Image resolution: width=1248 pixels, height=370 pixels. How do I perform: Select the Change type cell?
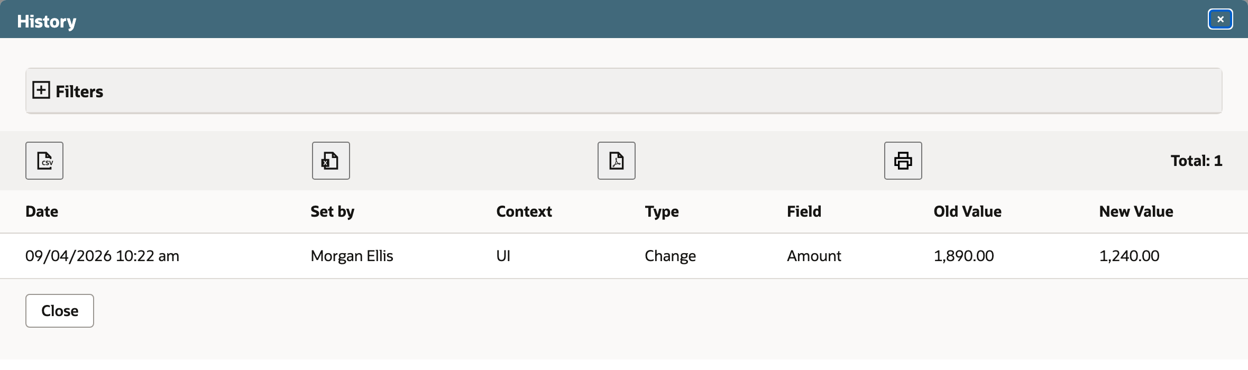click(670, 256)
